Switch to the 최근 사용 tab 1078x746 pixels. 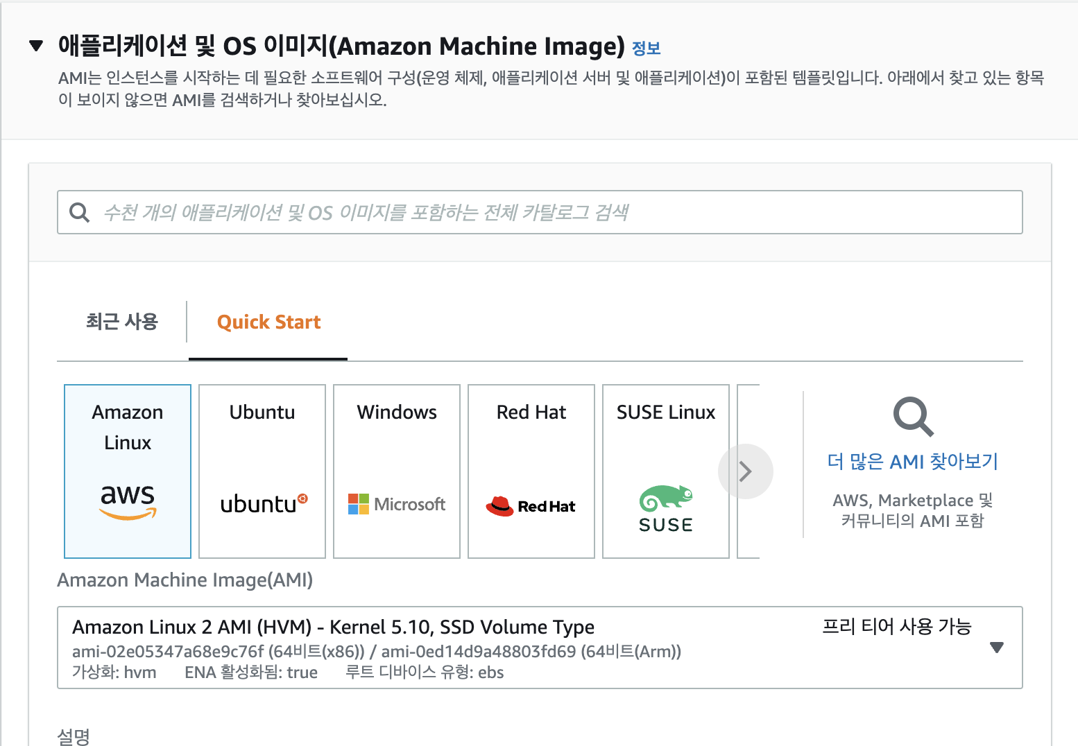point(122,322)
